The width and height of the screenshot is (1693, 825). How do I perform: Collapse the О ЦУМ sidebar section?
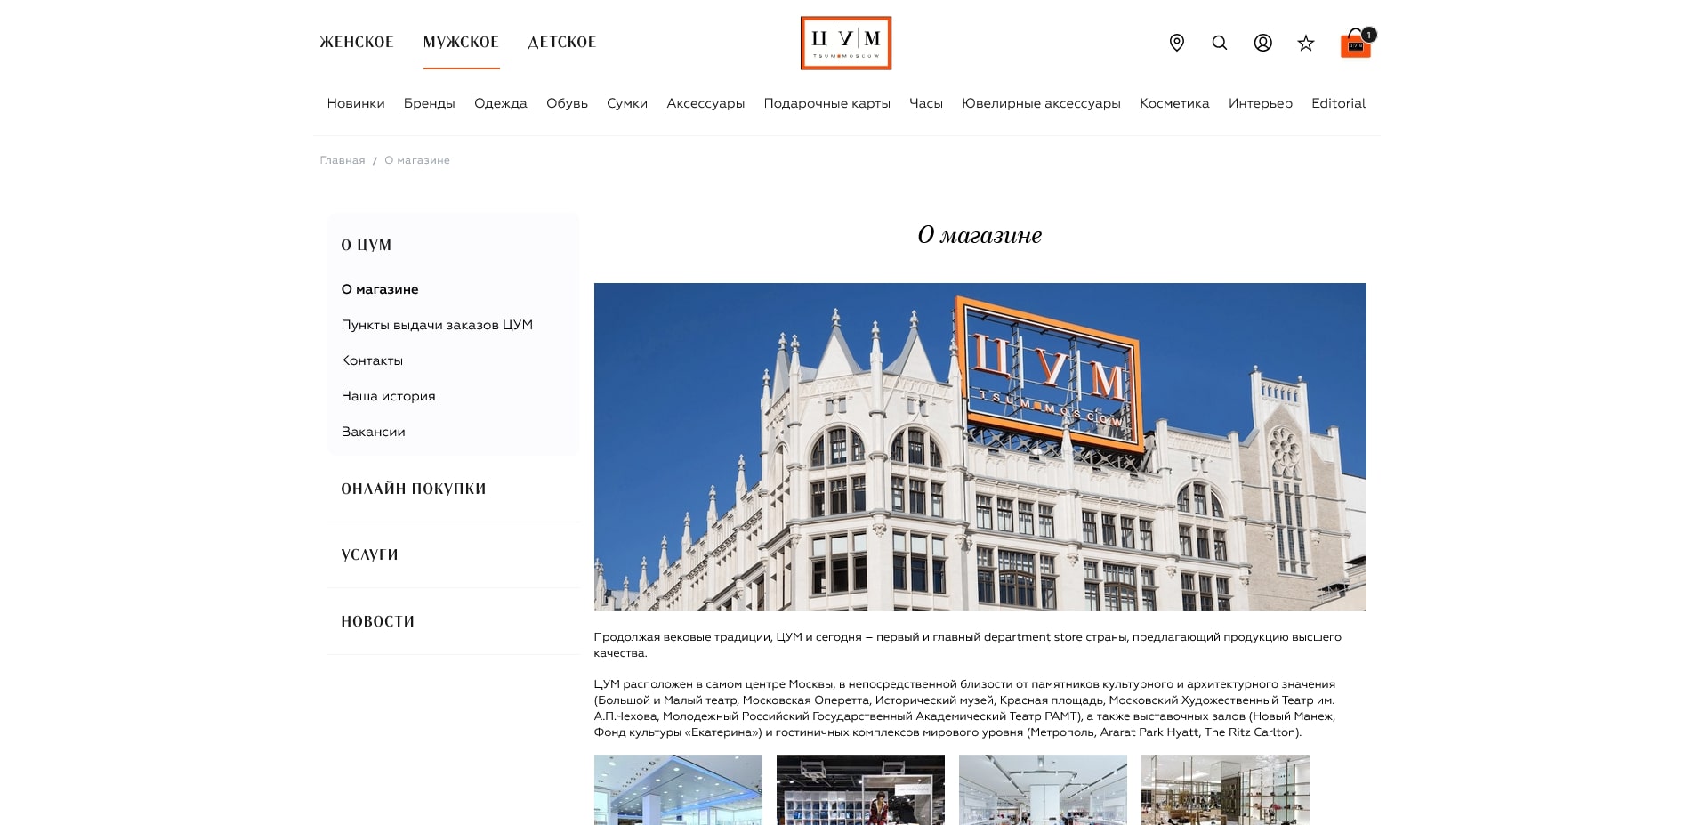(x=366, y=245)
